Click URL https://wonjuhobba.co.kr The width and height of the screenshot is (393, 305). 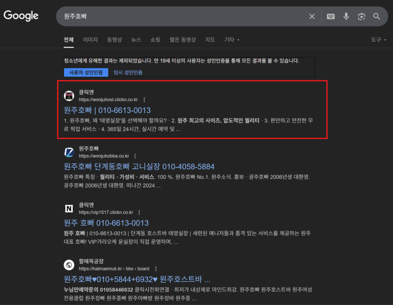pos(104,156)
